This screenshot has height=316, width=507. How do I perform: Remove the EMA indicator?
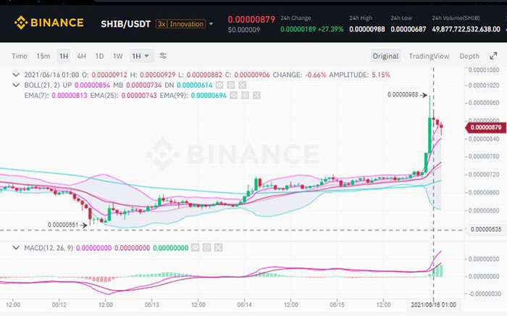click(x=256, y=96)
